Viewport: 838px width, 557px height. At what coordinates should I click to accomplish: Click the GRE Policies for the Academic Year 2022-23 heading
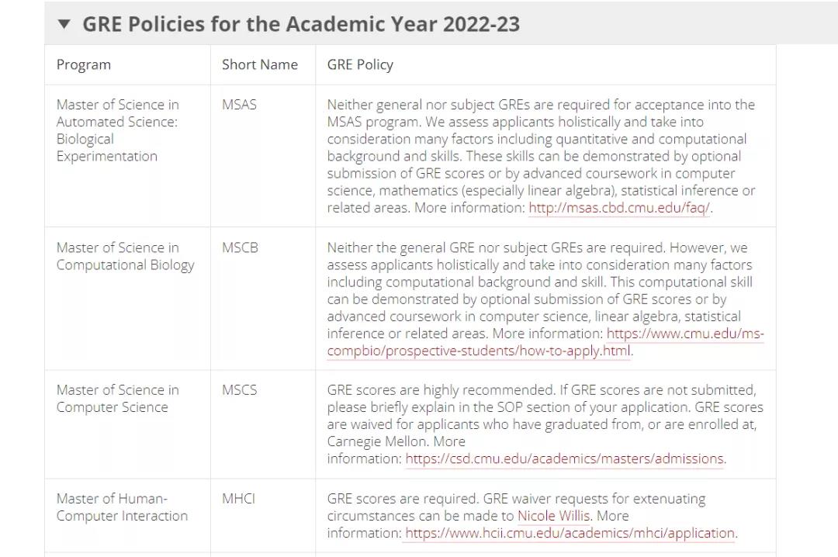[x=301, y=24]
